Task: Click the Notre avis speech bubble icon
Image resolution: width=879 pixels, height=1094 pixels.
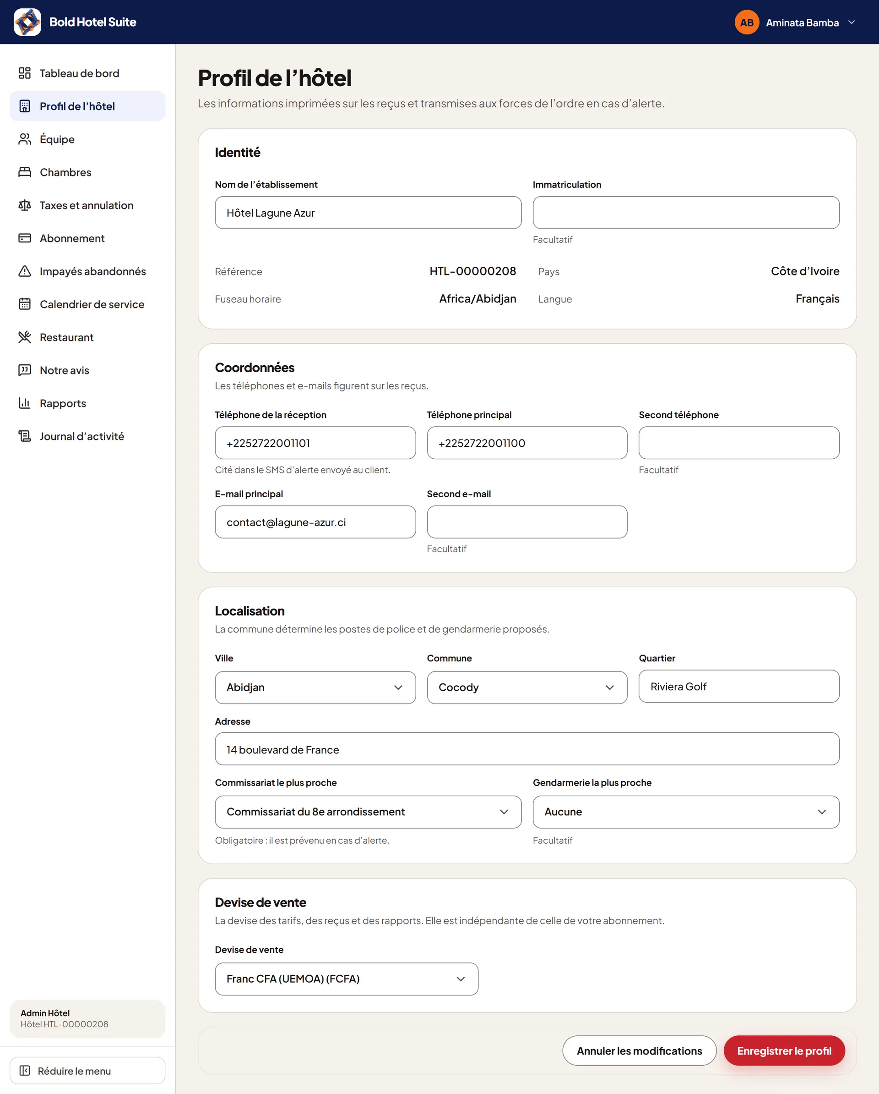Action: 24,370
